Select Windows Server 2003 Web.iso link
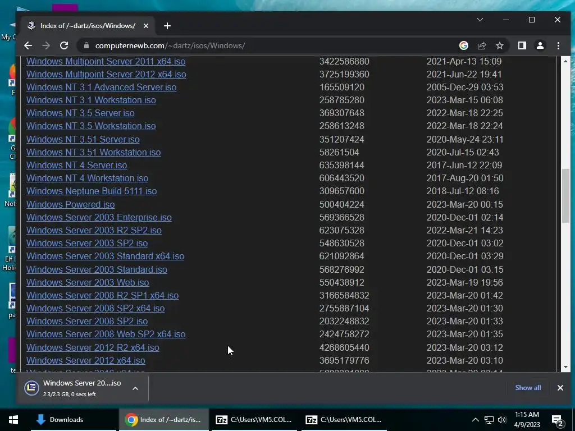 pos(88,282)
